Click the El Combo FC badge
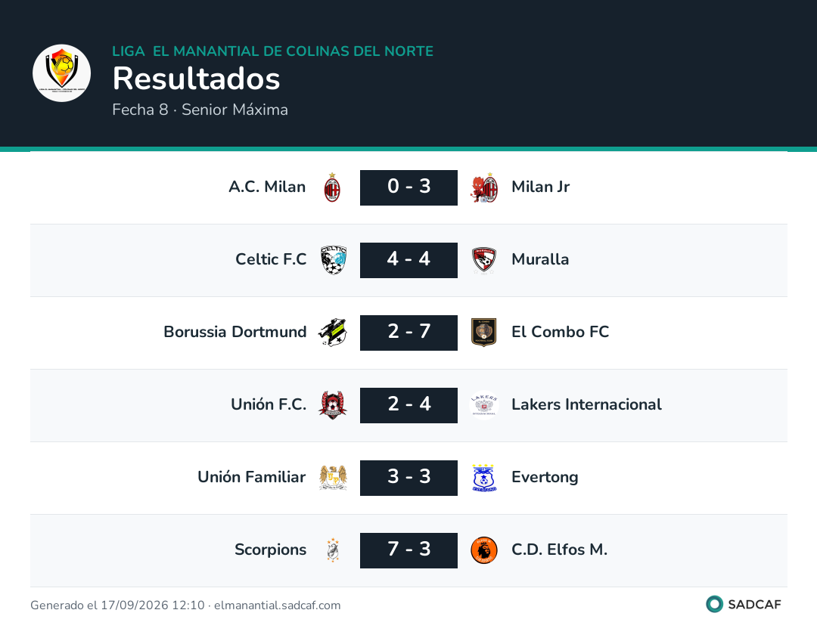 pos(484,332)
